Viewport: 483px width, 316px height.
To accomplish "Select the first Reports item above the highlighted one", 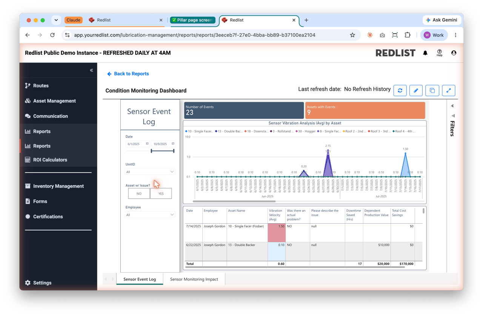I will (38, 132).
